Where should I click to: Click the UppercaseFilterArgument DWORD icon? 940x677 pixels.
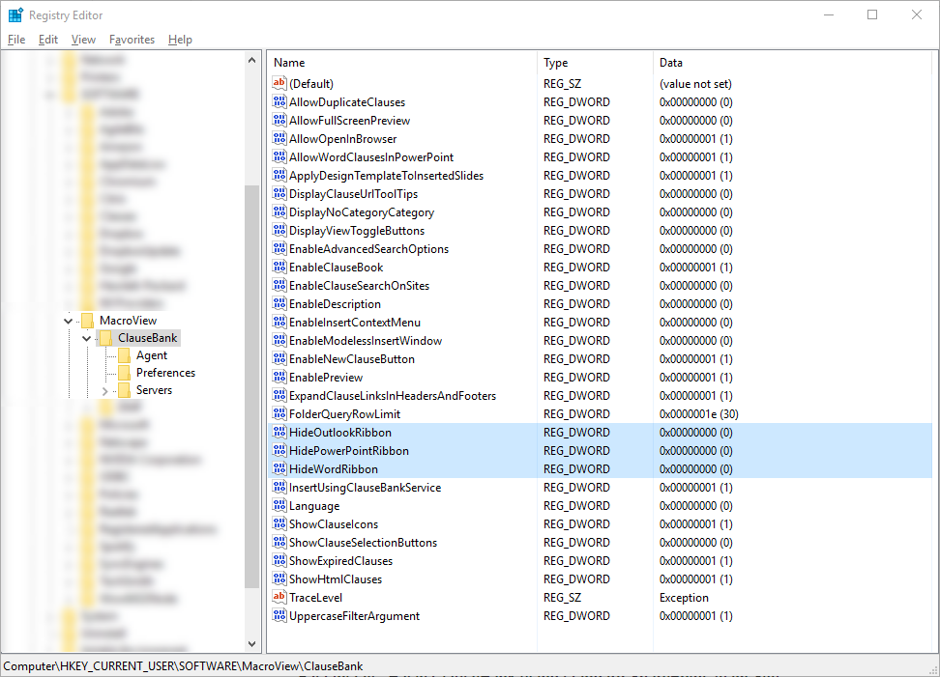(279, 615)
